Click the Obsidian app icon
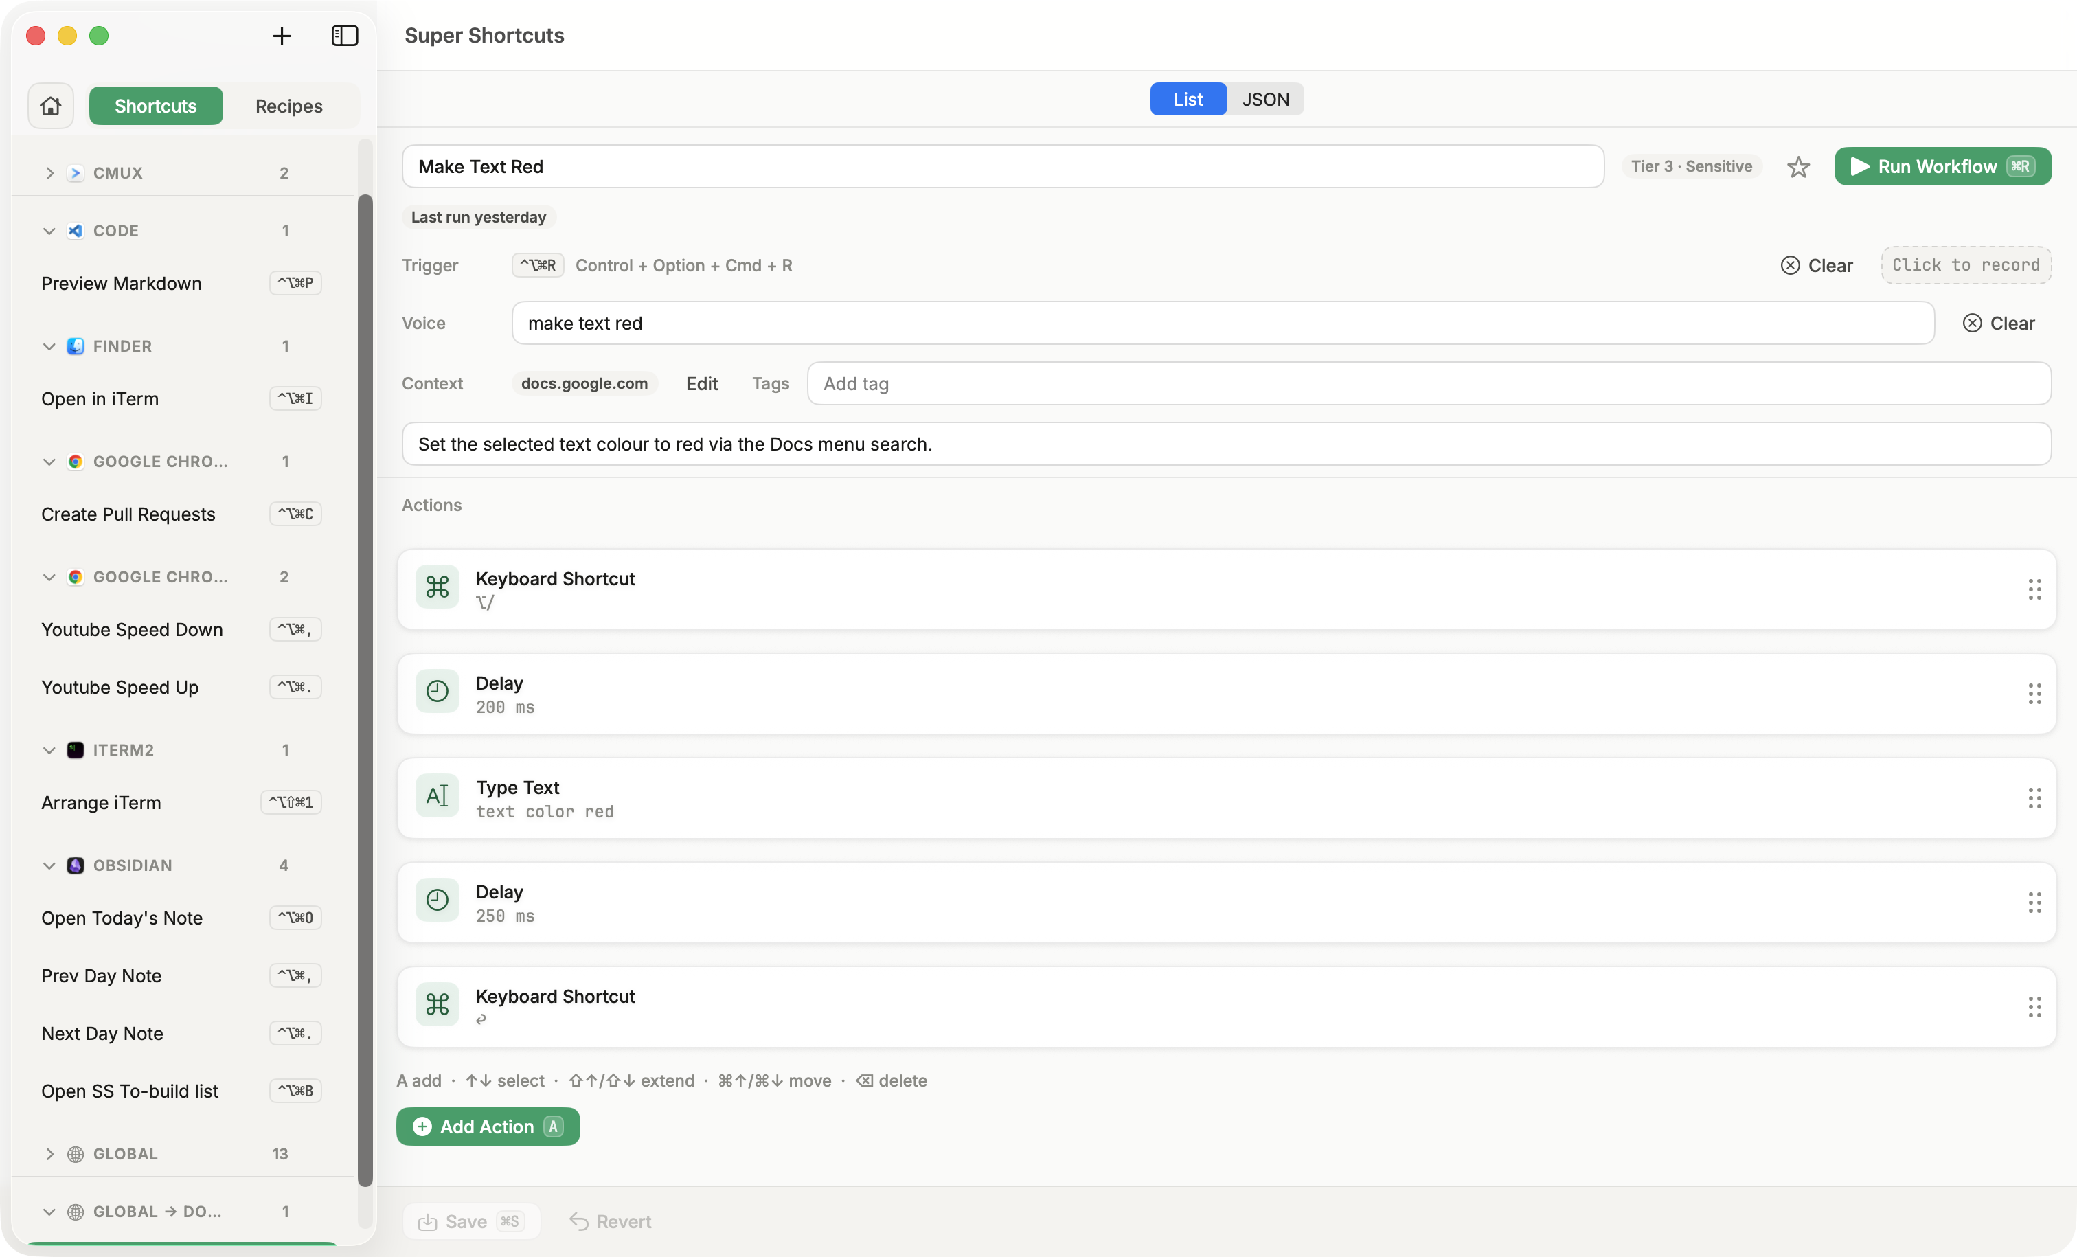The width and height of the screenshot is (2077, 1257). 75,866
